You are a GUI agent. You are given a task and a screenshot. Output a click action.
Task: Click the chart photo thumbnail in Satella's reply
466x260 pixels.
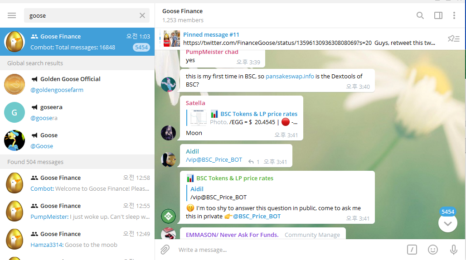(x=198, y=118)
